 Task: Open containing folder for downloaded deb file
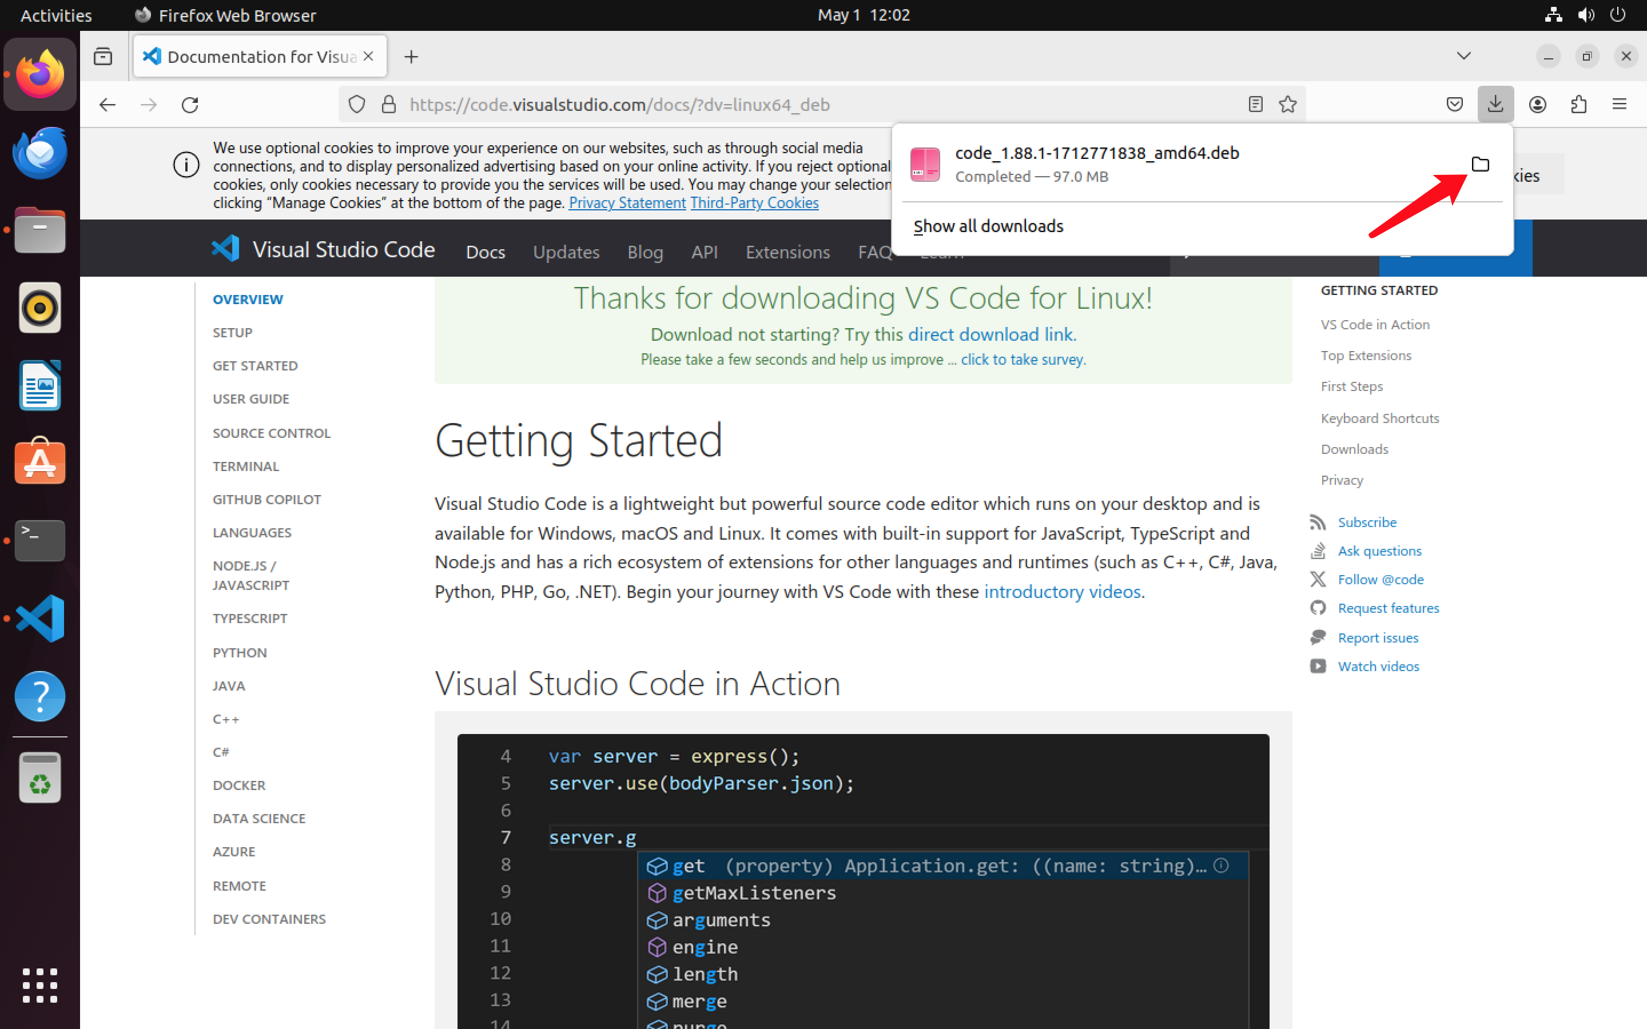1479,164
